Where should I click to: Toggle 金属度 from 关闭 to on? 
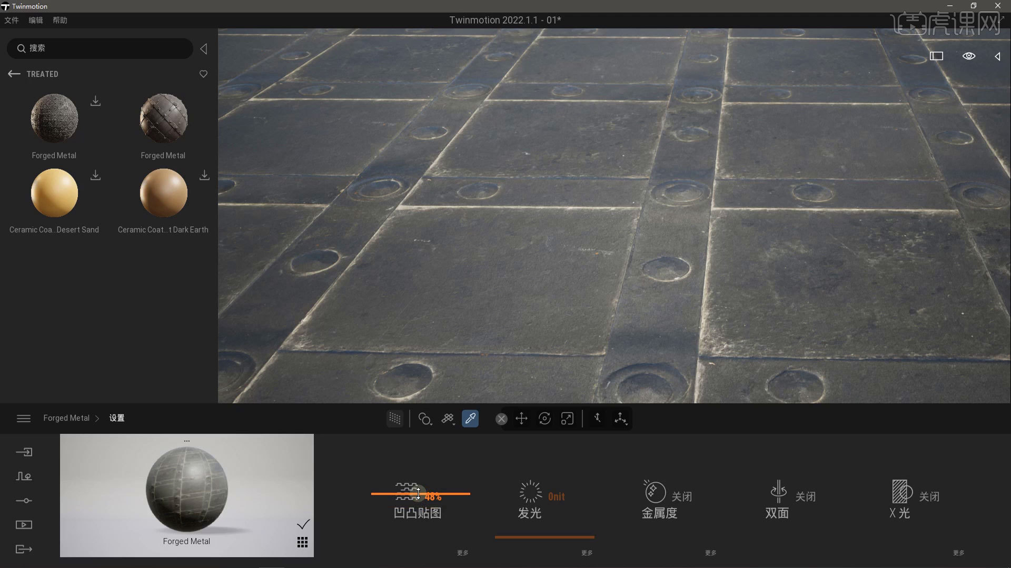tap(681, 496)
